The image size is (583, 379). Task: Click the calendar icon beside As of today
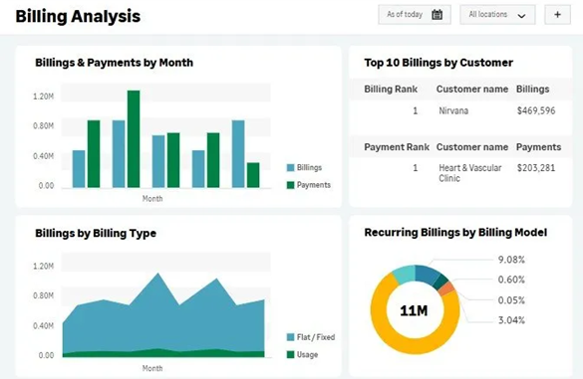pos(437,15)
